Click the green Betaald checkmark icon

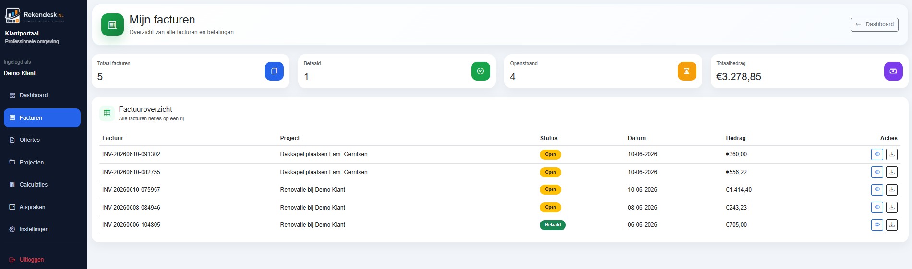pos(480,71)
